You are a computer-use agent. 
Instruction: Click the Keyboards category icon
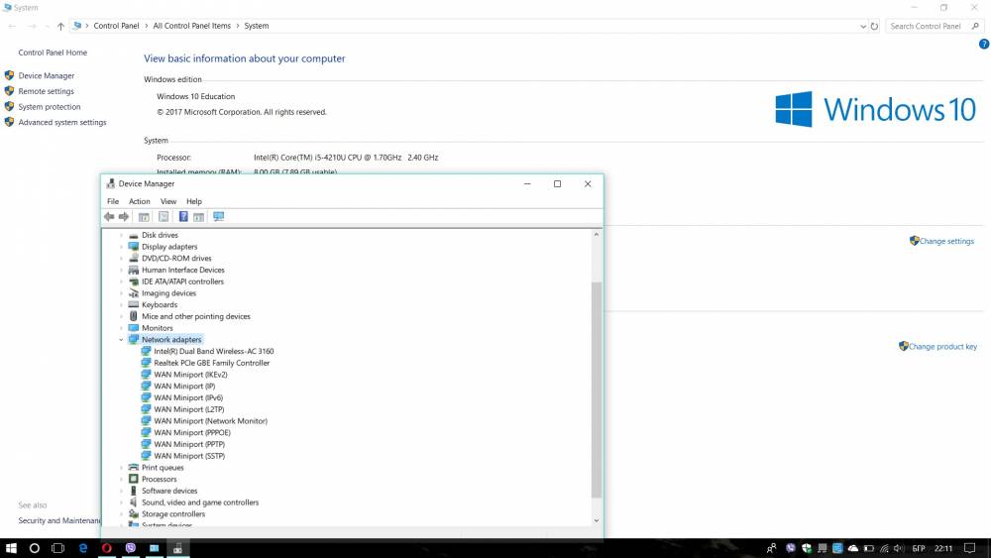point(134,304)
